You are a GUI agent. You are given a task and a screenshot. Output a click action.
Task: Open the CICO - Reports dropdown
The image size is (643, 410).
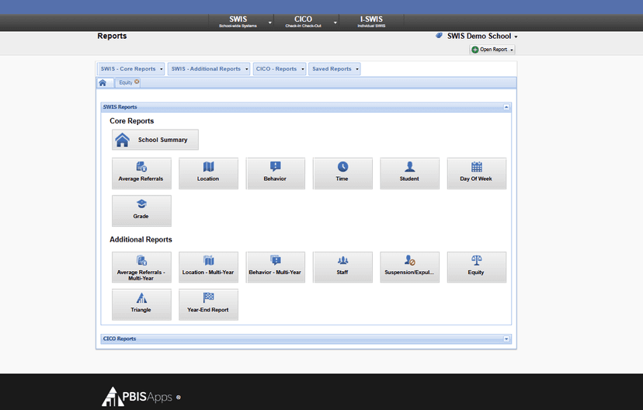tap(280, 69)
